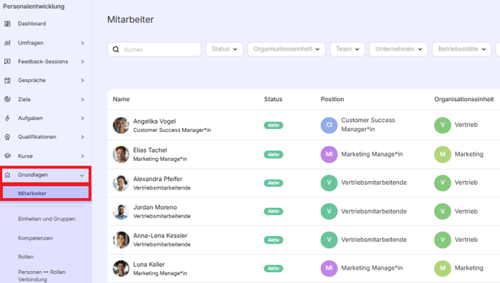Click the MI position badge in Luna Keller's row

(x=329, y=268)
